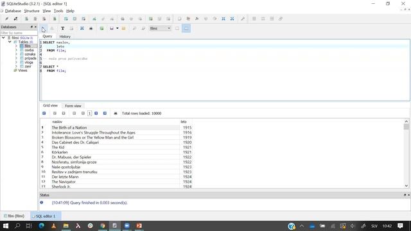Refresh the results grid data
411x231 pixels.
[x=44, y=113]
